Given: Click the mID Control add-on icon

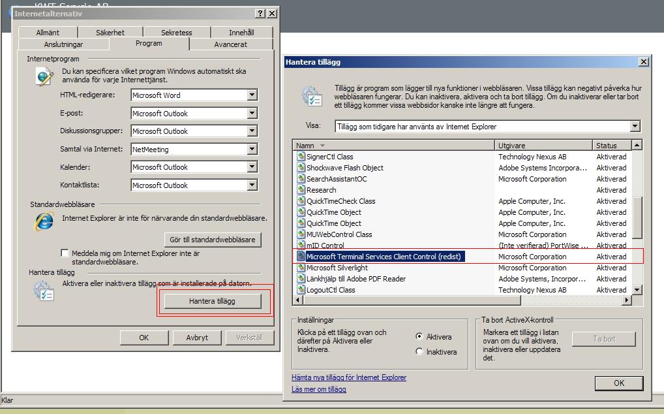Looking at the screenshot, I should pos(301,244).
